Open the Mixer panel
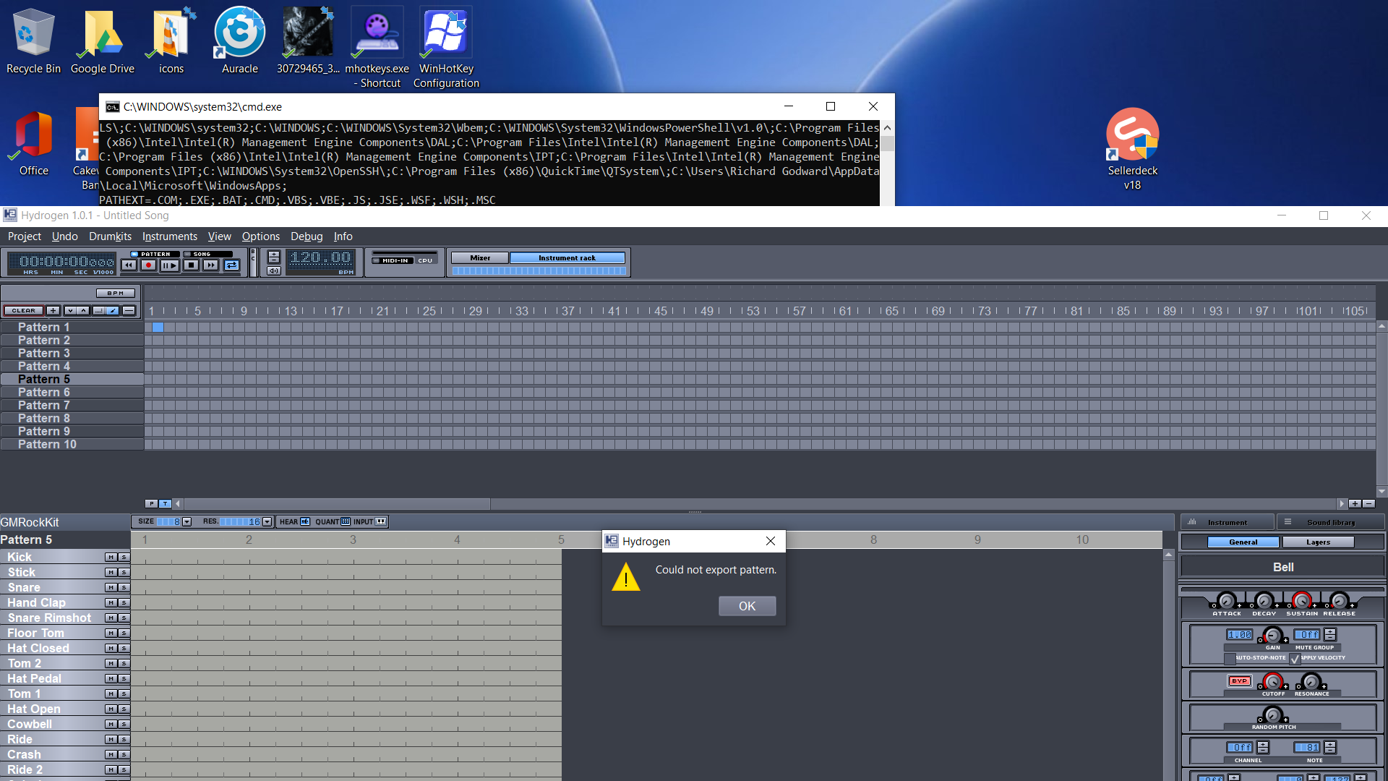1388x781 pixels. (480, 257)
